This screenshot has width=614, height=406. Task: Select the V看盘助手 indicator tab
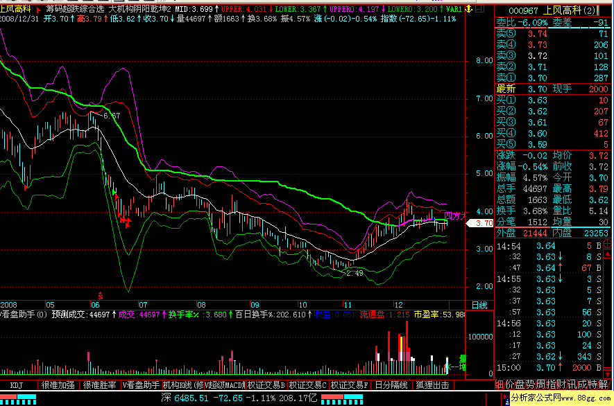click(141, 385)
